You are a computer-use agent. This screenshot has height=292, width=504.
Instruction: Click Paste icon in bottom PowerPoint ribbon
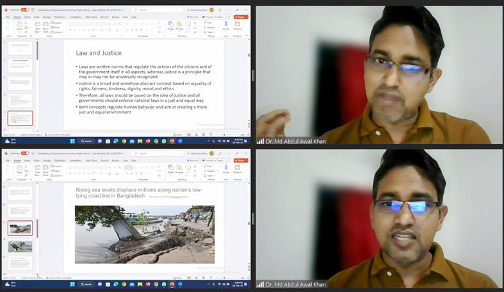20,169
